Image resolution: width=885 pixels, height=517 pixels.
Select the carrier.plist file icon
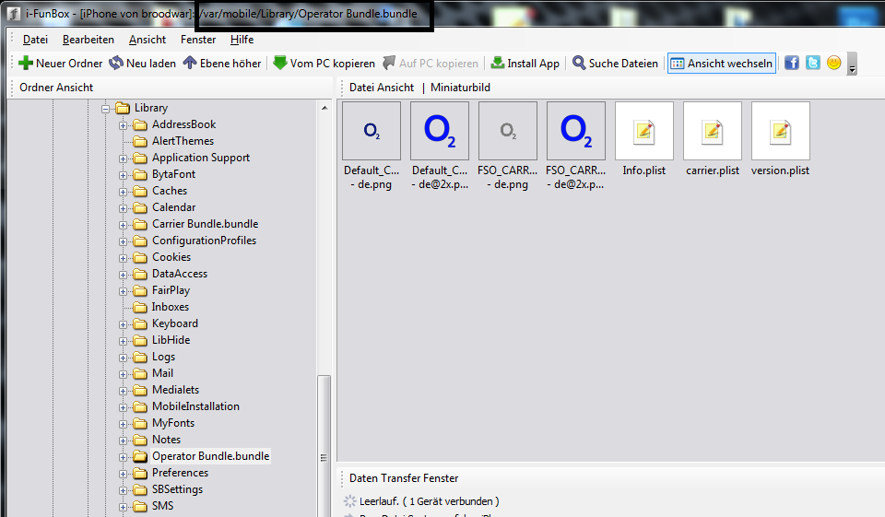click(x=713, y=131)
